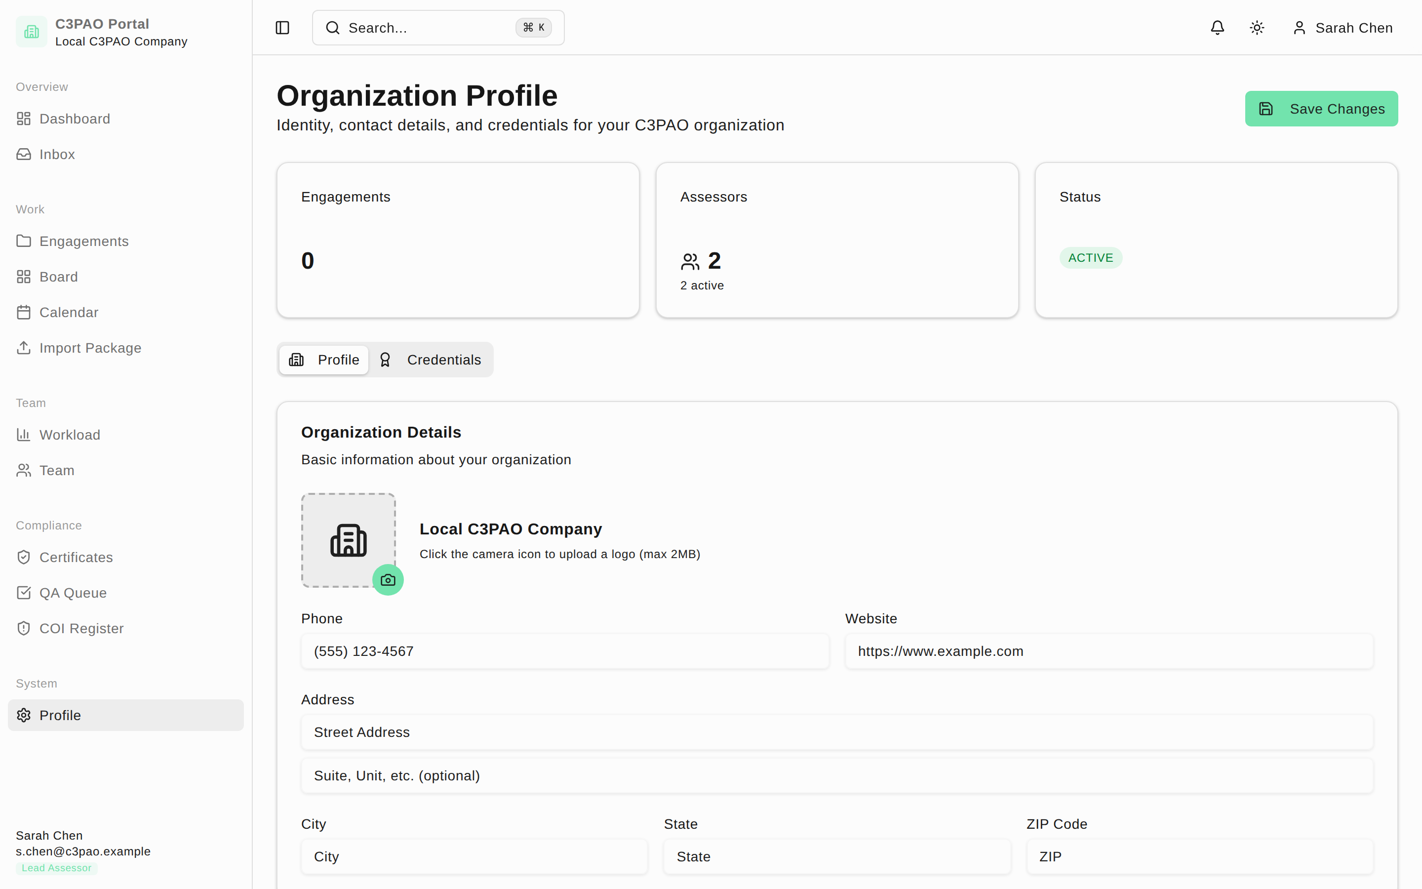The image size is (1422, 889).
Task: Click the Workload bar chart icon
Action: pyautogui.click(x=24, y=435)
